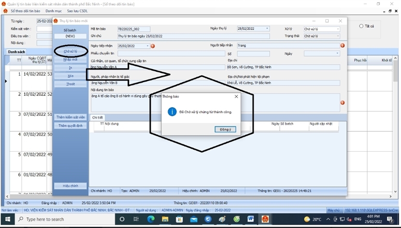401x228 pixels.
Task: Open the Windows Start menu
Action: tap(8, 219)
